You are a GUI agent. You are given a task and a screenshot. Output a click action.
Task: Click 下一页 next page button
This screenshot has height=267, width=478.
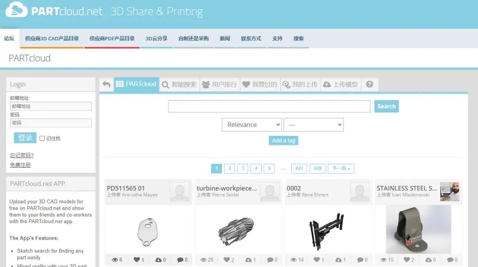tap(341, 168)
